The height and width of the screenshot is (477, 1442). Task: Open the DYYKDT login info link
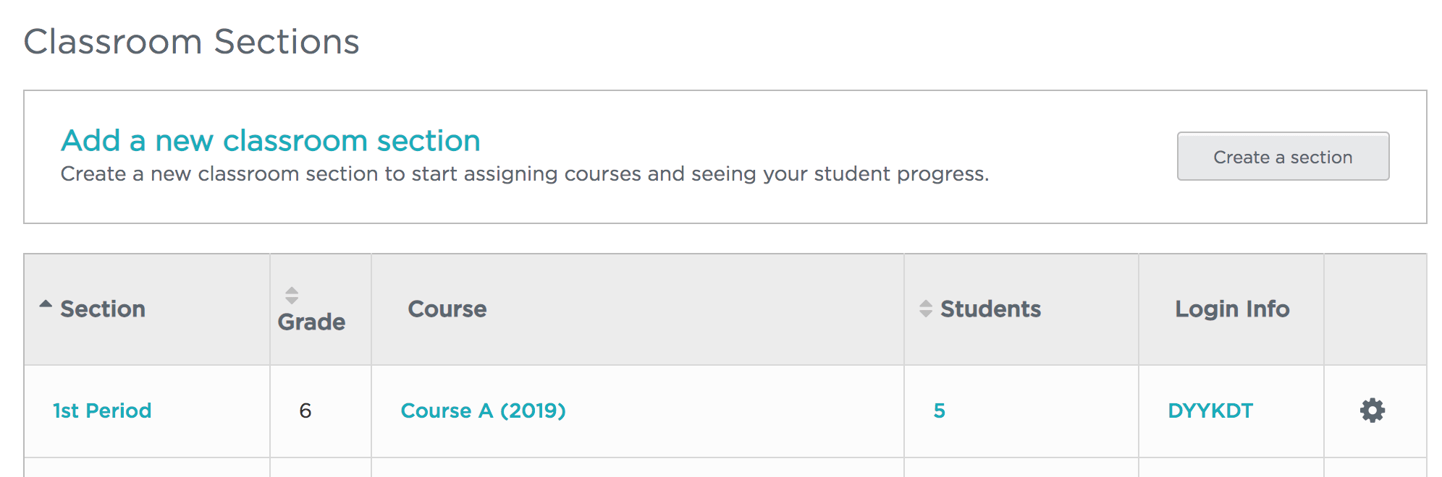[x=1210, y=411]
